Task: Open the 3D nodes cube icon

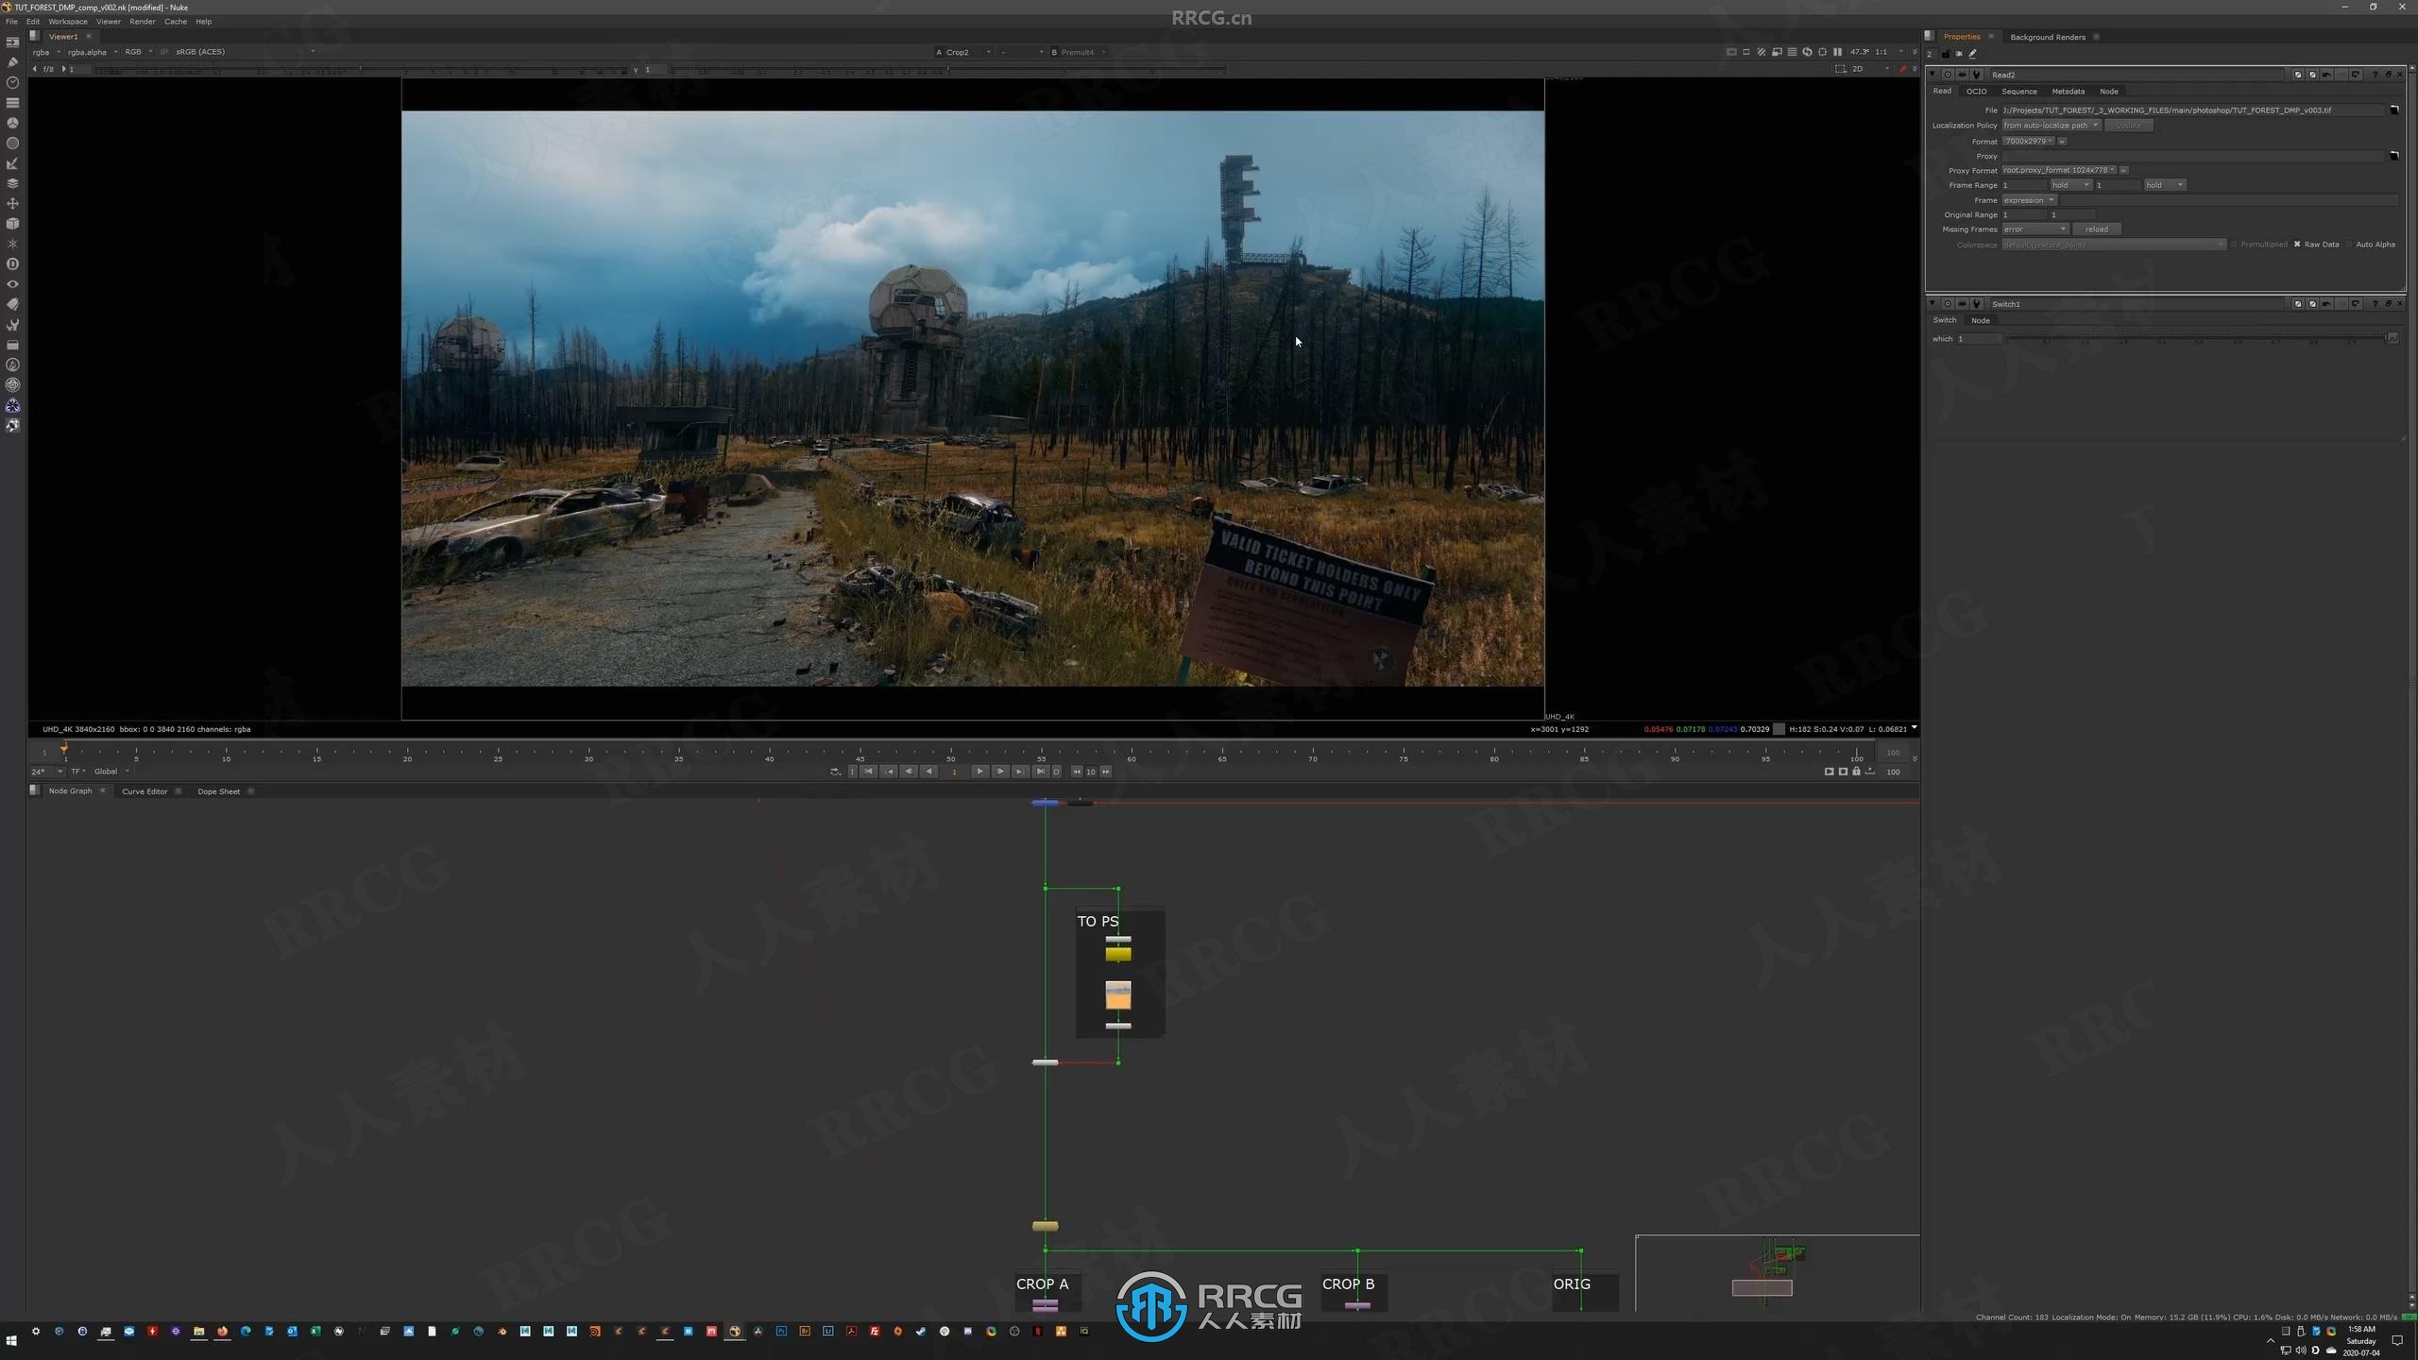Action: 12,224
